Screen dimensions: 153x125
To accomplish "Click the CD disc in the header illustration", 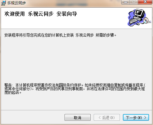I will pyautogui.click(x=146, y=20).
